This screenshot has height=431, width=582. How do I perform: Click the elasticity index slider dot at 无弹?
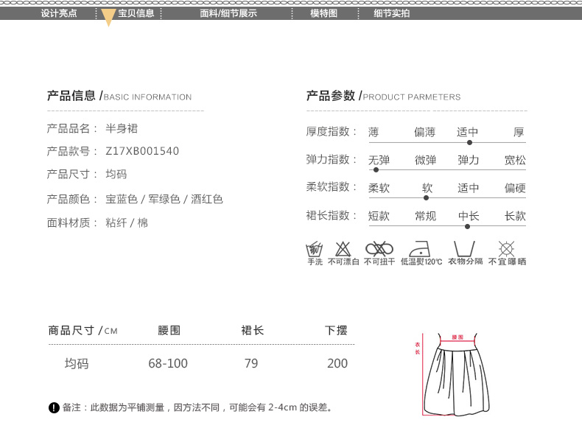[x=376, y=169]
